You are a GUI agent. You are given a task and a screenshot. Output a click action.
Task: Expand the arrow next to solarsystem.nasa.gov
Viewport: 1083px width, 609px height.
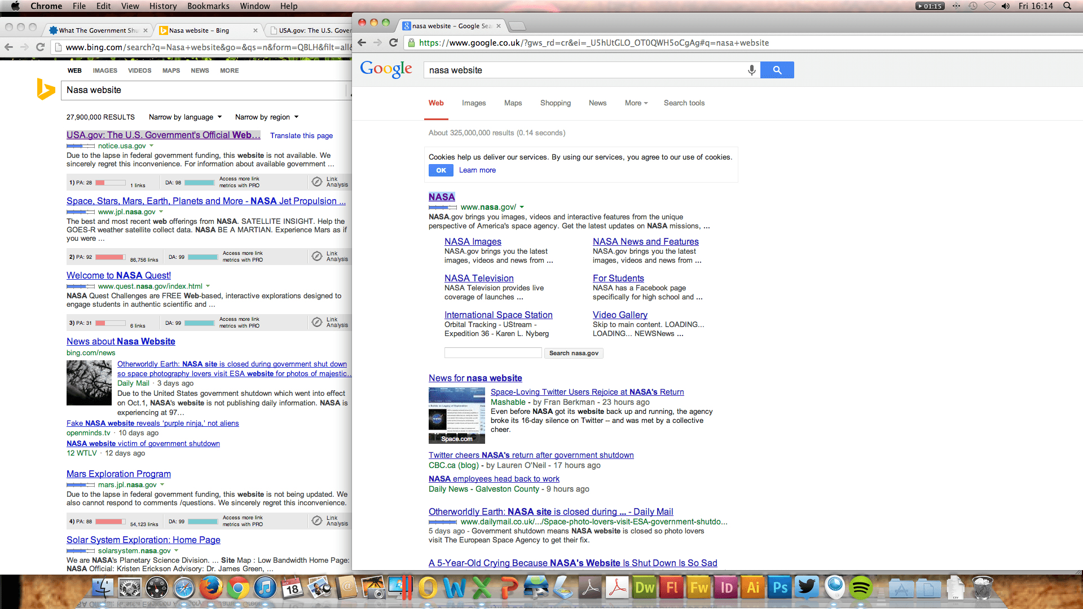pyautogui.click(x=177, y=551)
